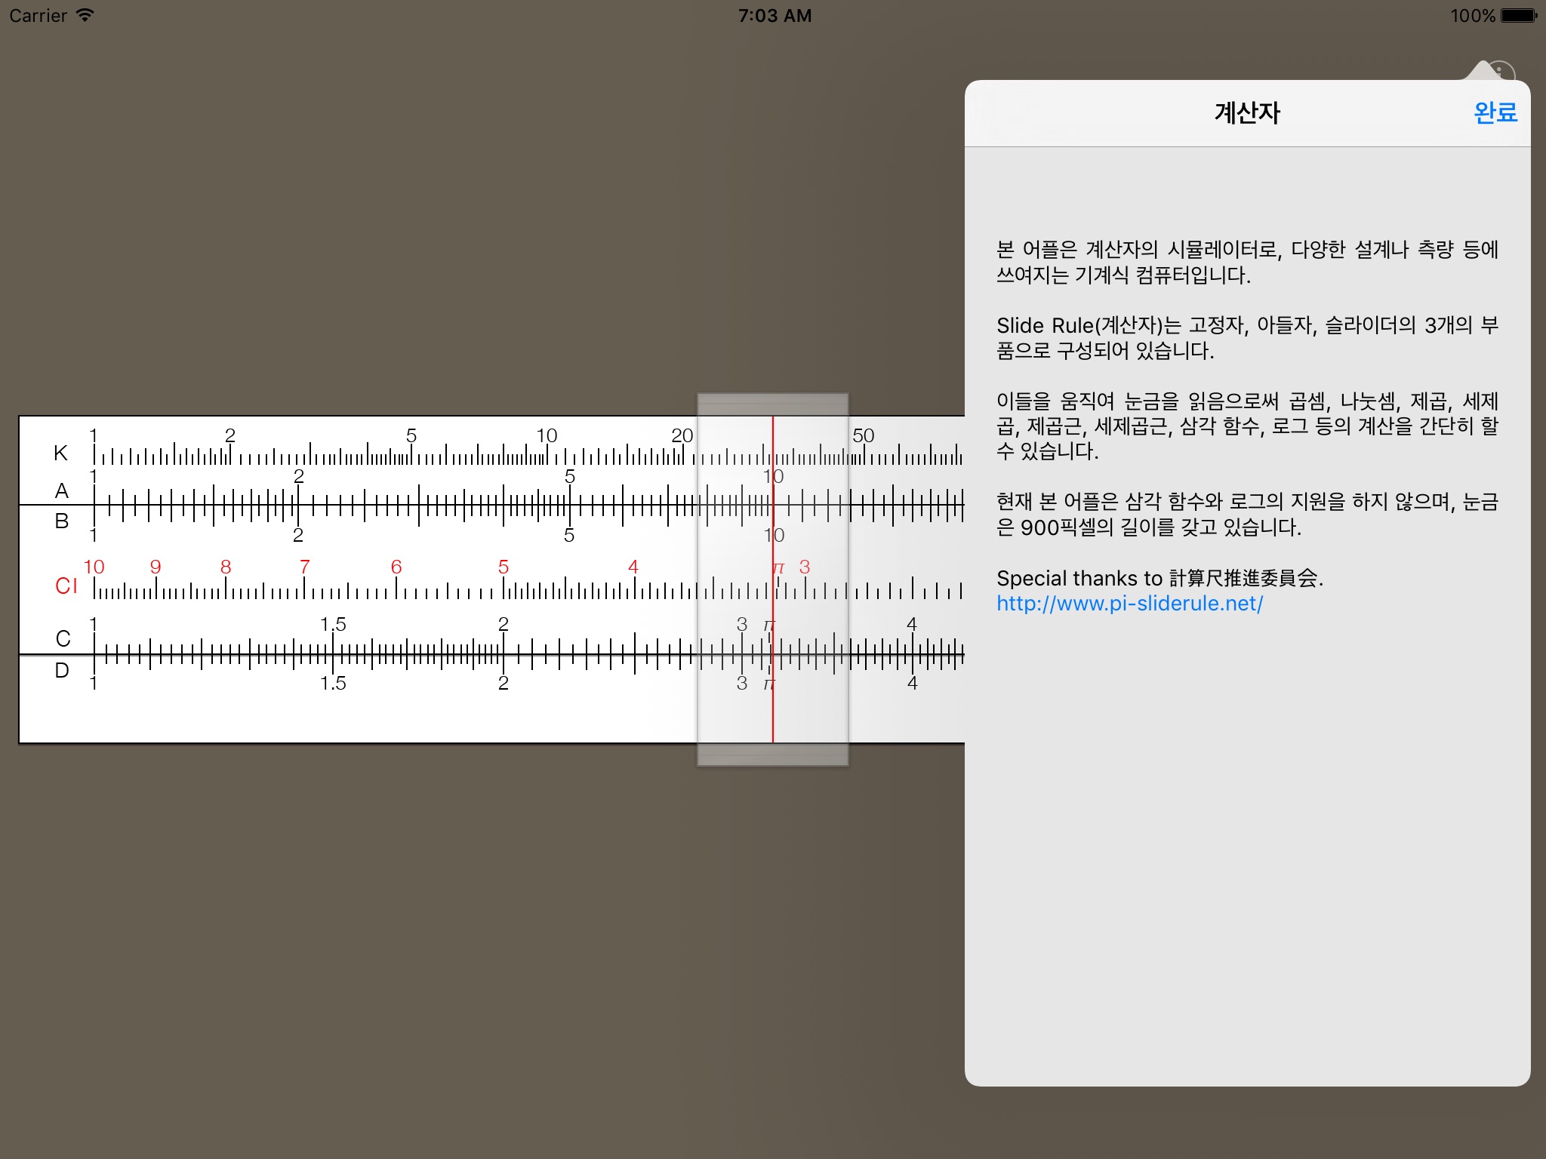The height and width of the screenshot is (1159, 1546).
Task: Click the D scale label
Action: click(62, 671)
